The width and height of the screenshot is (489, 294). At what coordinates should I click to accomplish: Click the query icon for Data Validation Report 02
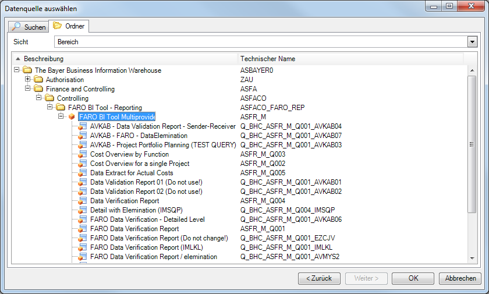click(82, 192)
